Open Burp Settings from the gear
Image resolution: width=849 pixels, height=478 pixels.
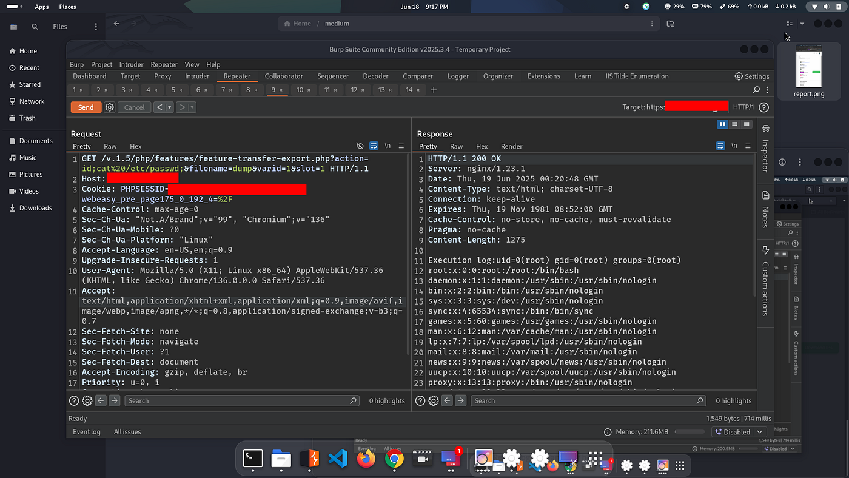coord(752,76)
